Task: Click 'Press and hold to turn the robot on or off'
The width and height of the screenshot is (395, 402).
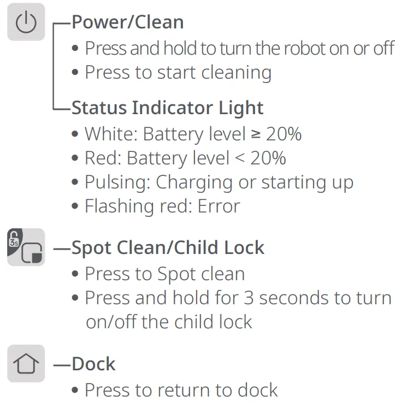Action: coord(239,48)
